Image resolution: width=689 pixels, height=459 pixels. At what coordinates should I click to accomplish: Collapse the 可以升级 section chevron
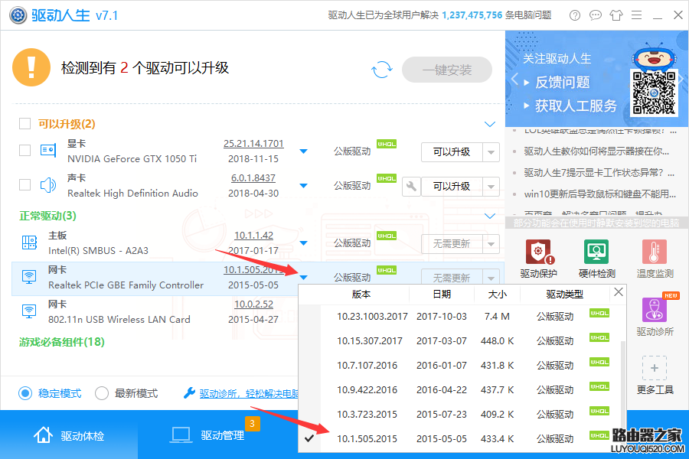(489, 124)
